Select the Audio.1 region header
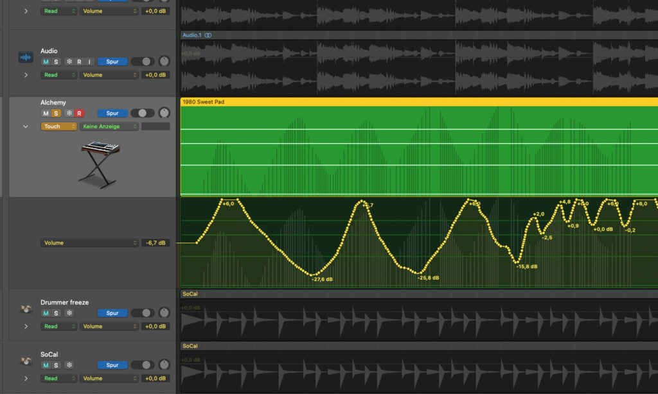658x394 pixels. [x=419, y=35]
